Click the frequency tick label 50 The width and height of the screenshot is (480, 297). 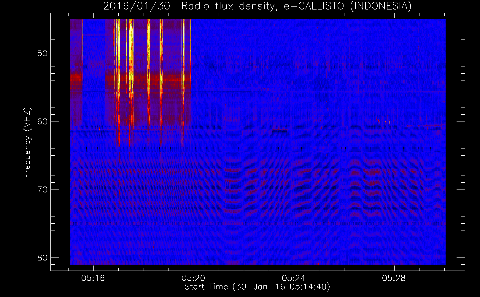click(42, 53)
